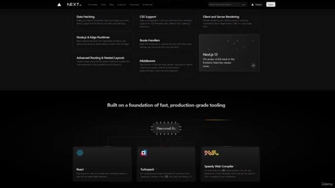Open the Templates nav link
This screenshot has width=335, height=188.
pyautogui.click(x=135, y=5)
